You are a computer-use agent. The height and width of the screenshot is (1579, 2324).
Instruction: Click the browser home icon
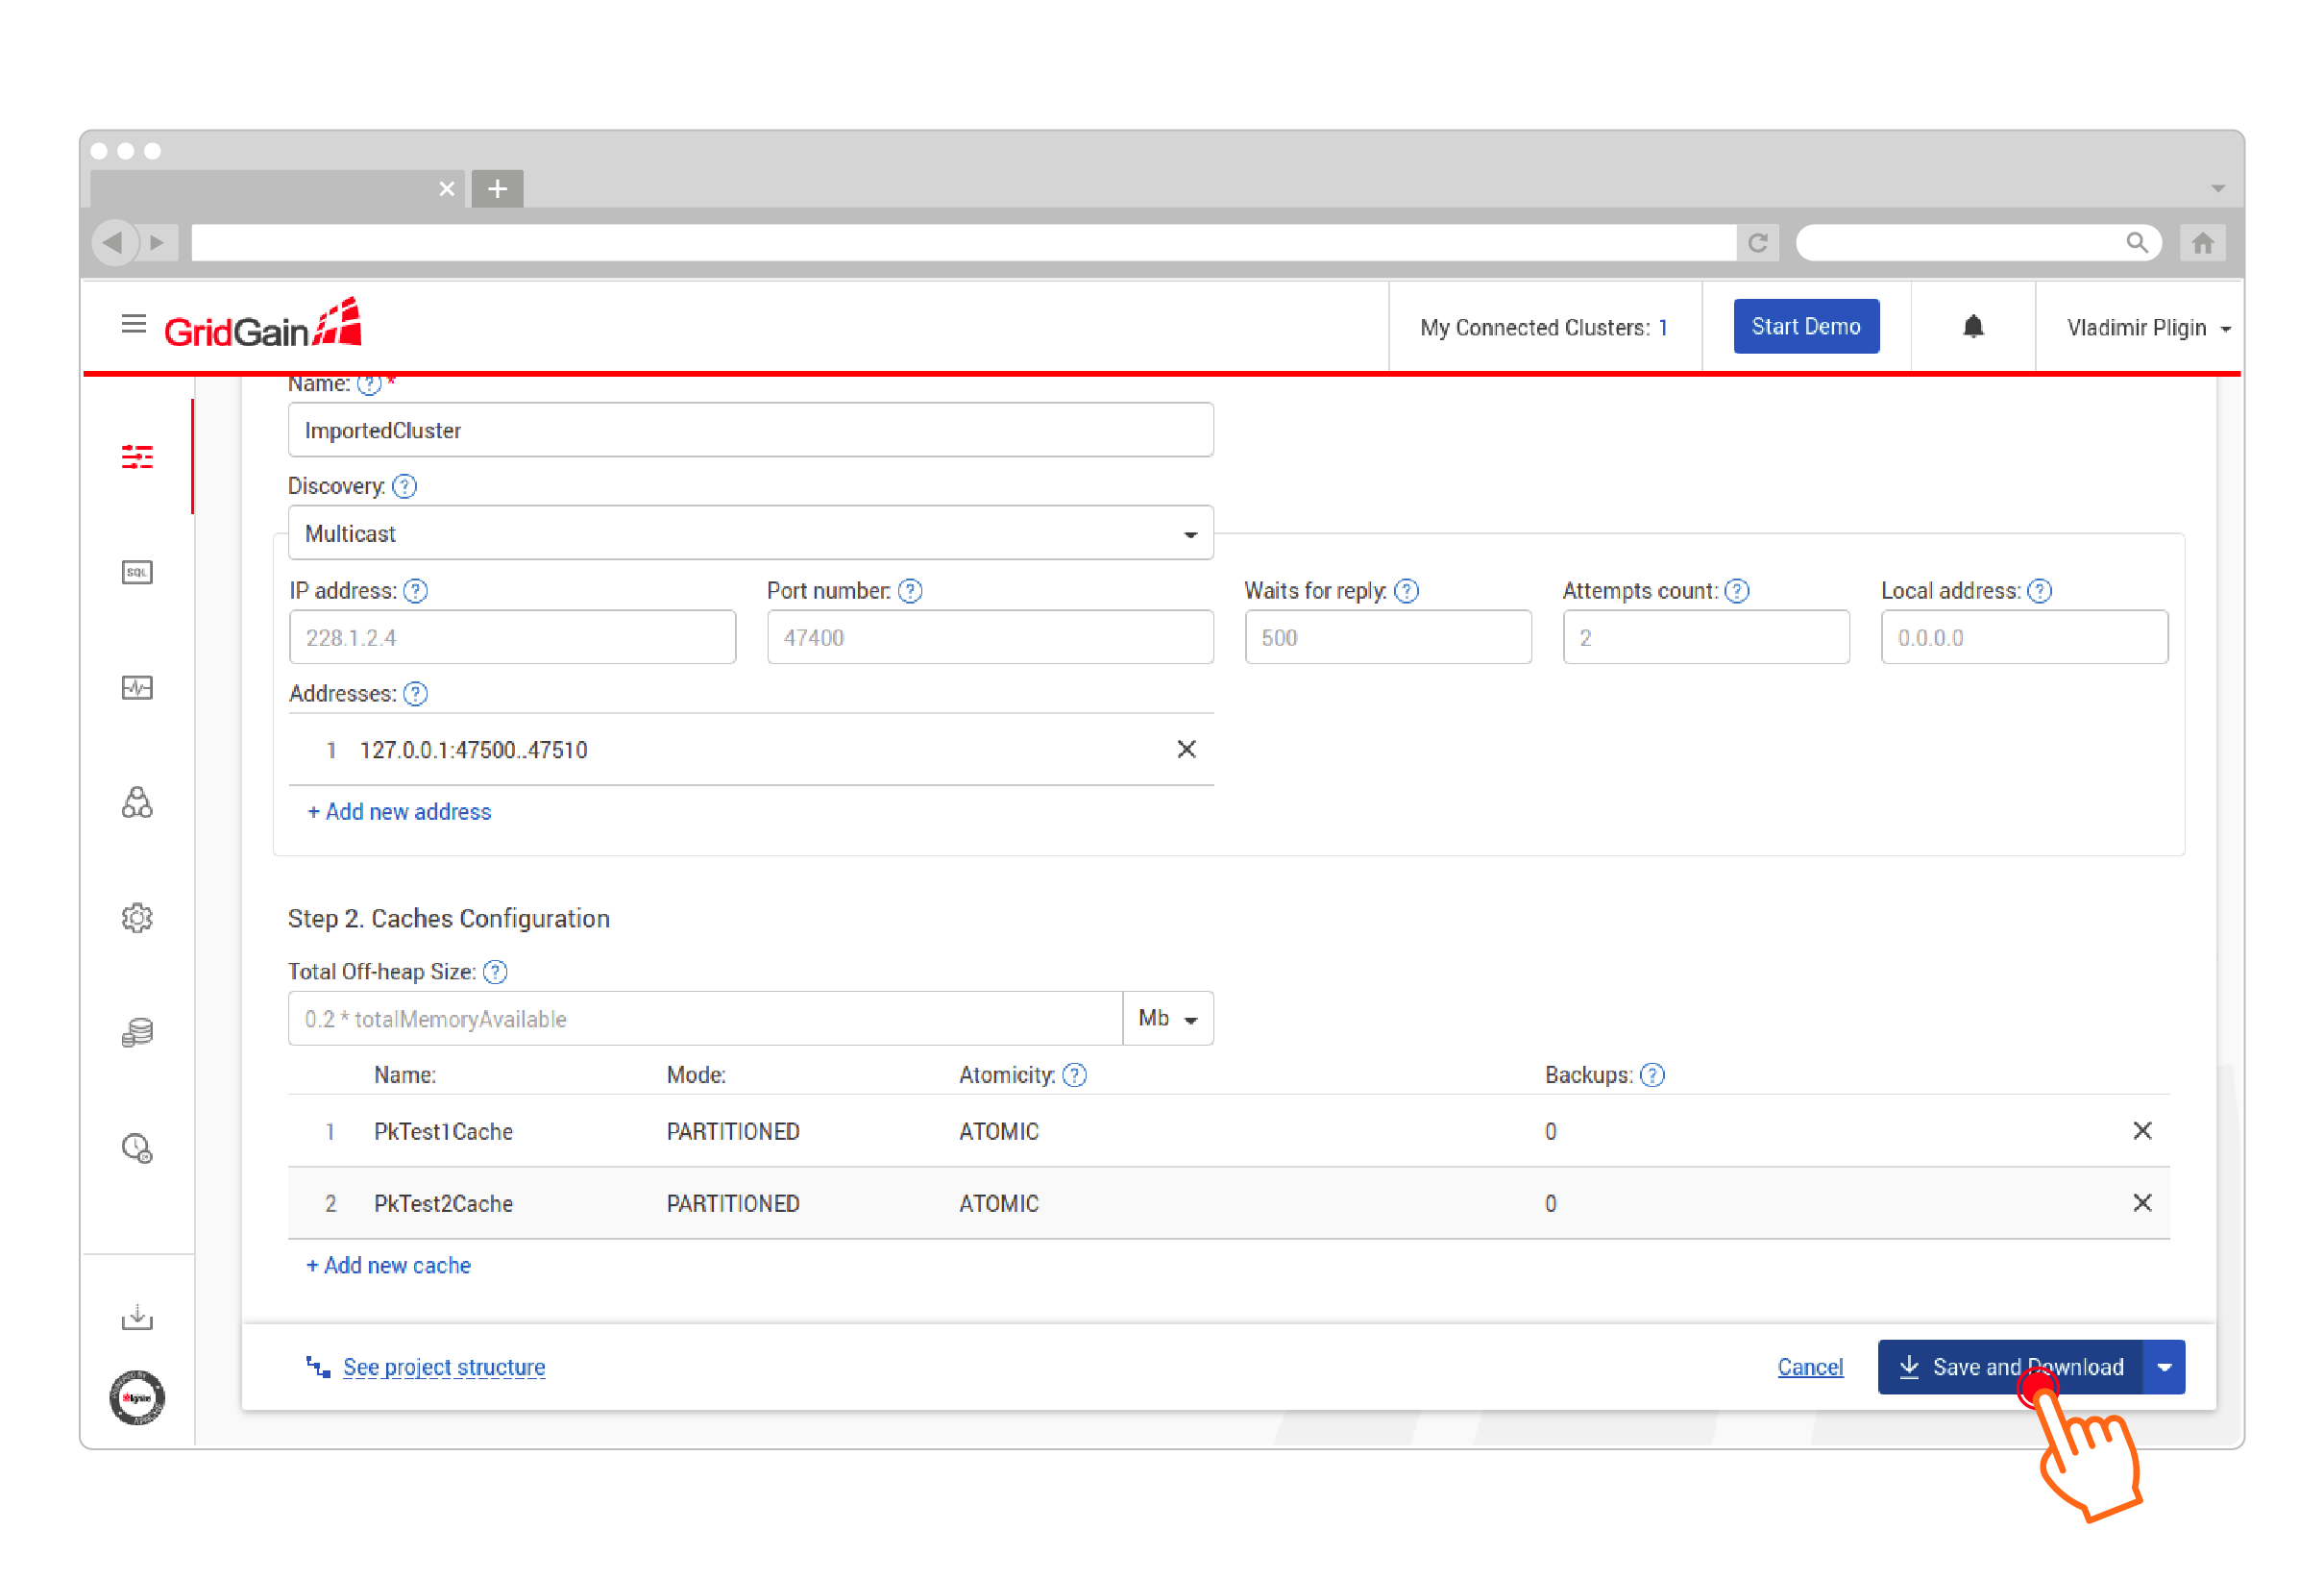2202,242
